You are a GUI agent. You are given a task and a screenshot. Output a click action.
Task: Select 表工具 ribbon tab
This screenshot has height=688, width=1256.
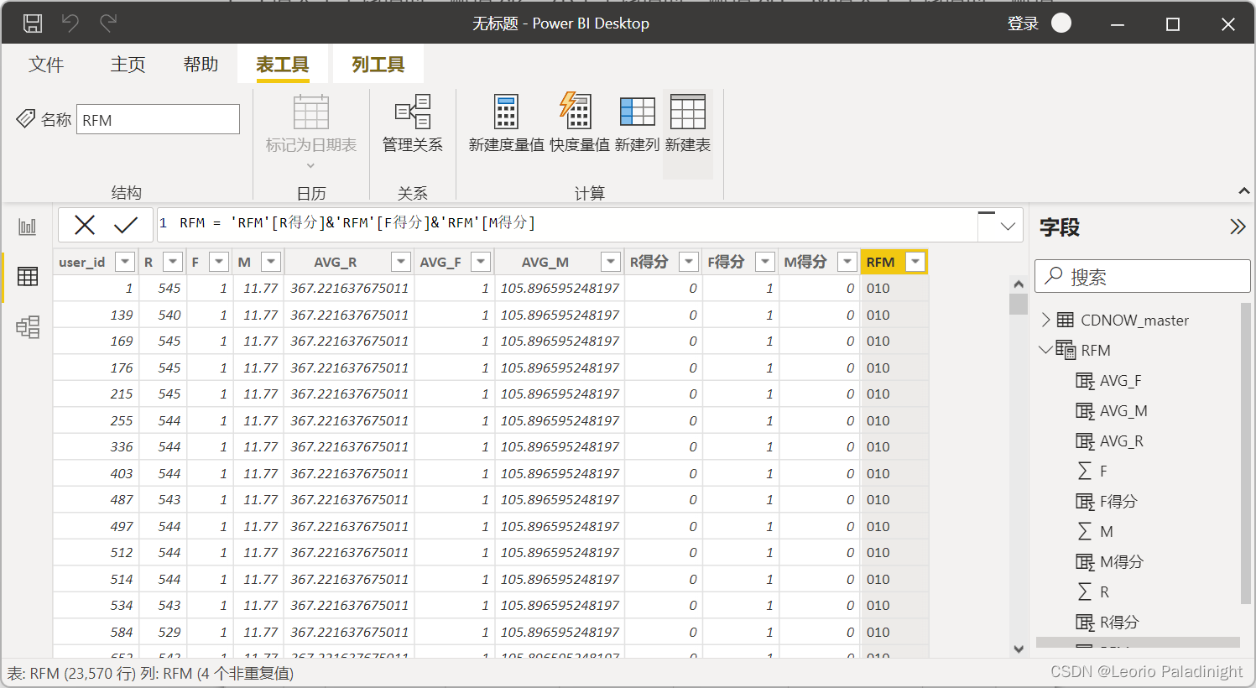tap(283, 65)
